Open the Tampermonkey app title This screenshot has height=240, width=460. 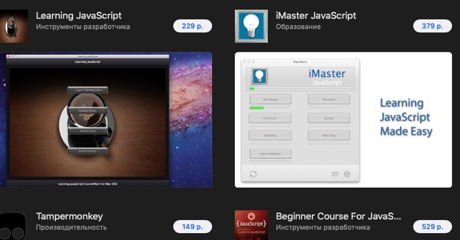(70, 217)
